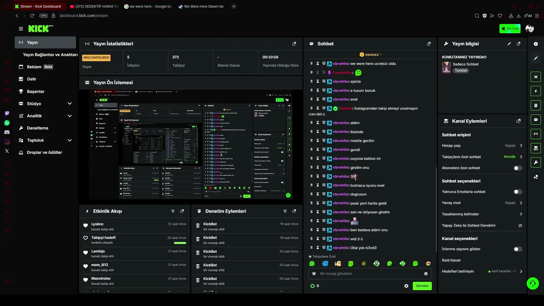The width and height of the screenshot is (544, 306).
Task: Pop out the Yayın bilgisi panel
Action: pos(518,44)
